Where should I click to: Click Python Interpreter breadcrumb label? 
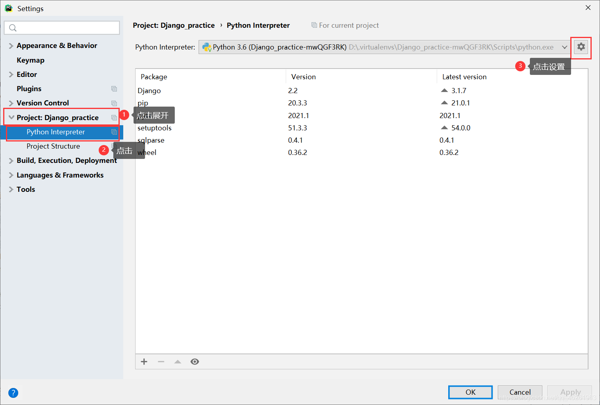[x=258, y=25]
